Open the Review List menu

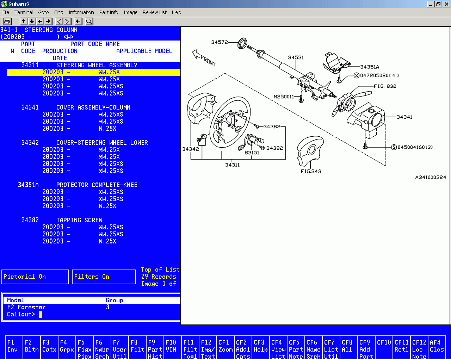(155, 12)
